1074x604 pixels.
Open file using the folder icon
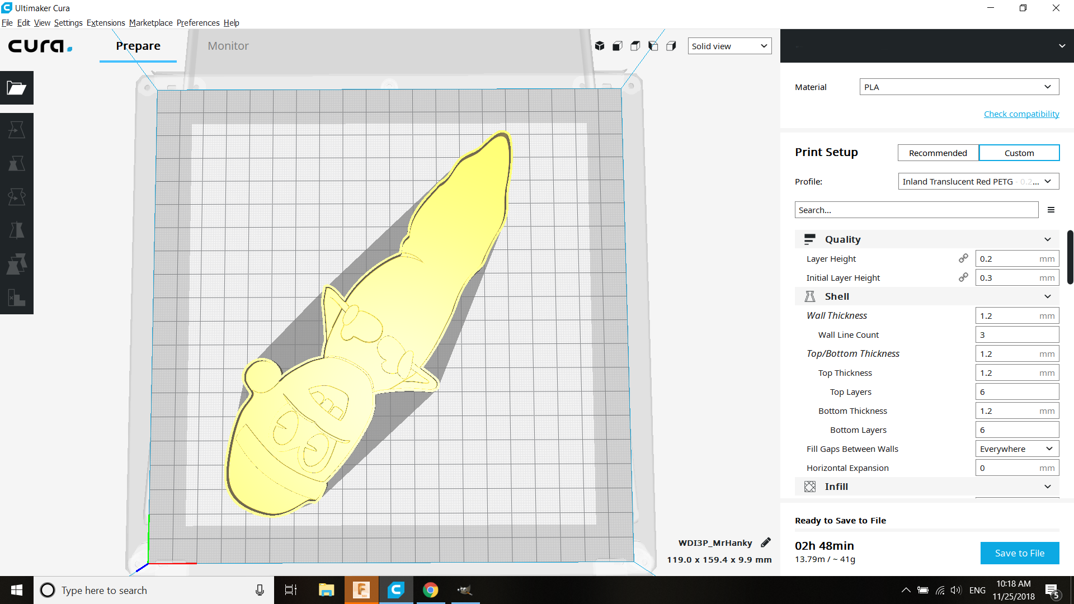tap(17, 88)
